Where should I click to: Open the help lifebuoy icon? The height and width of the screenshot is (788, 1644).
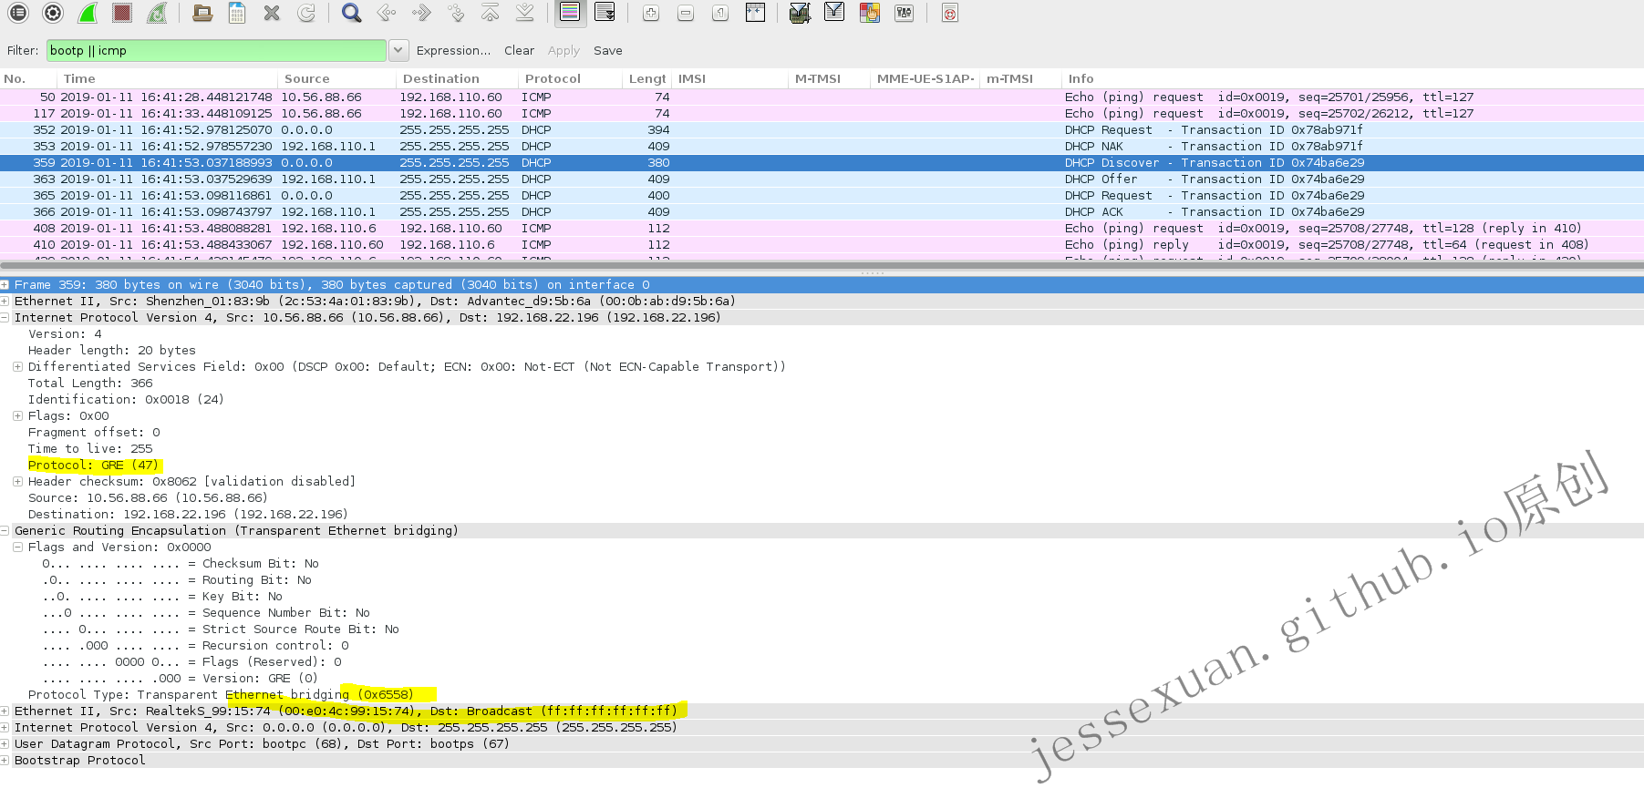point(950,13)
